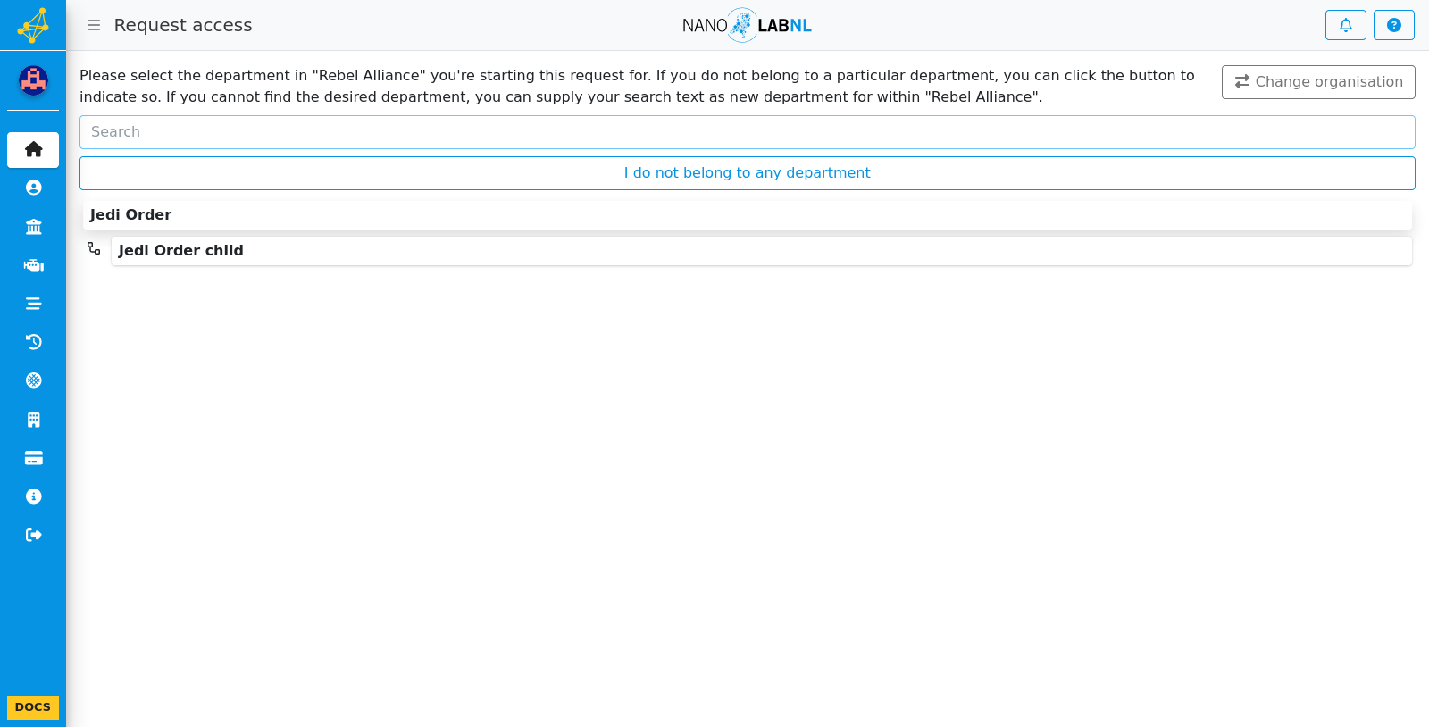The image size is (1429, 727).
Task: Open the equipment engine sidebar icon
Action: (33, 265)
